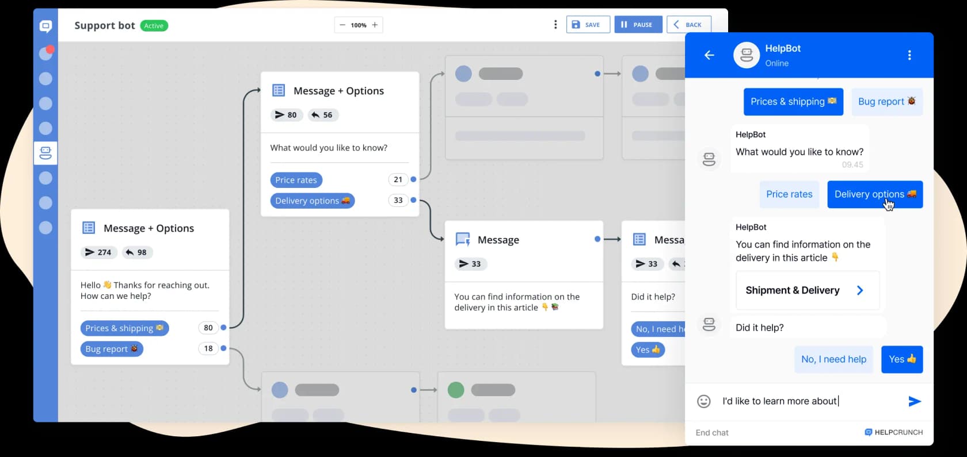Pause the Support bot

pyautogui.click(x=638, y=25)
